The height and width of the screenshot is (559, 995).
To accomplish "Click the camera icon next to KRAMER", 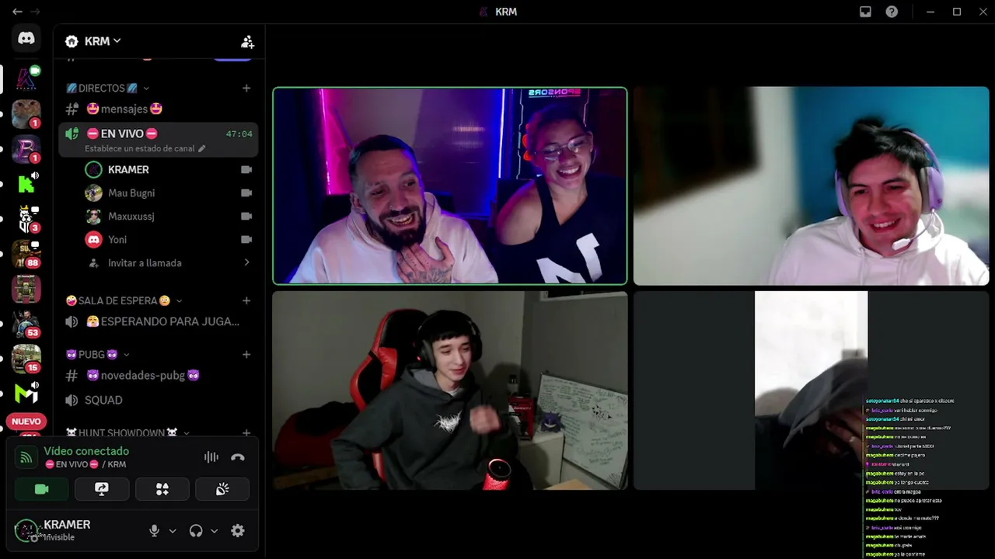I will (x=246, y=169).
